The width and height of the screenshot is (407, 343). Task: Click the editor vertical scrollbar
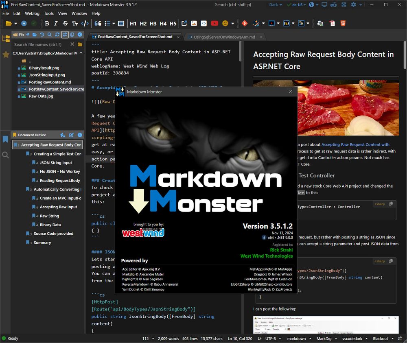(x=241, y=52)
